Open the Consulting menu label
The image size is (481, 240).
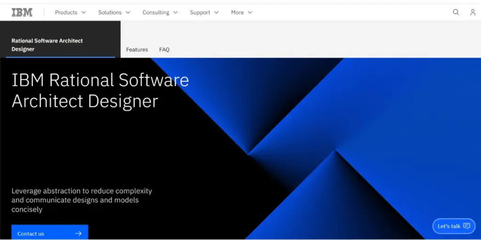(x=156, y=12)
